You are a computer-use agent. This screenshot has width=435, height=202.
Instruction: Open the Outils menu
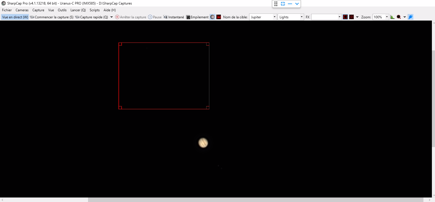(62, 10)
